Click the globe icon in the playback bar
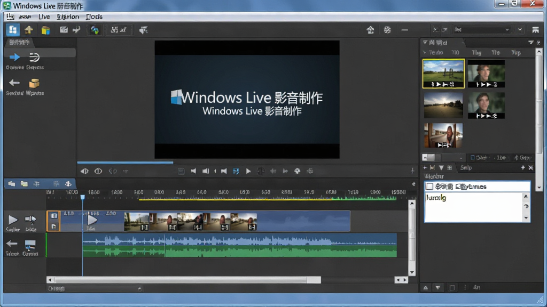 [x=297, y=171]
